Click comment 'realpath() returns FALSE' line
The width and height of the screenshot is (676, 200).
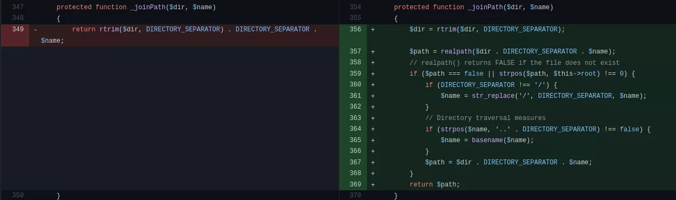coord(514,63)
